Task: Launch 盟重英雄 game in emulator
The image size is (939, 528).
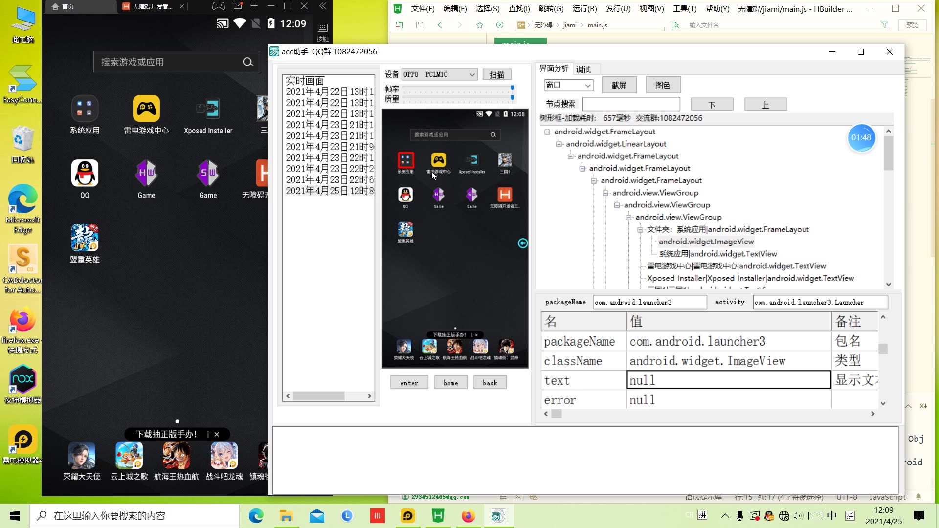Action: pyautogui.click(x=85, y=238)
